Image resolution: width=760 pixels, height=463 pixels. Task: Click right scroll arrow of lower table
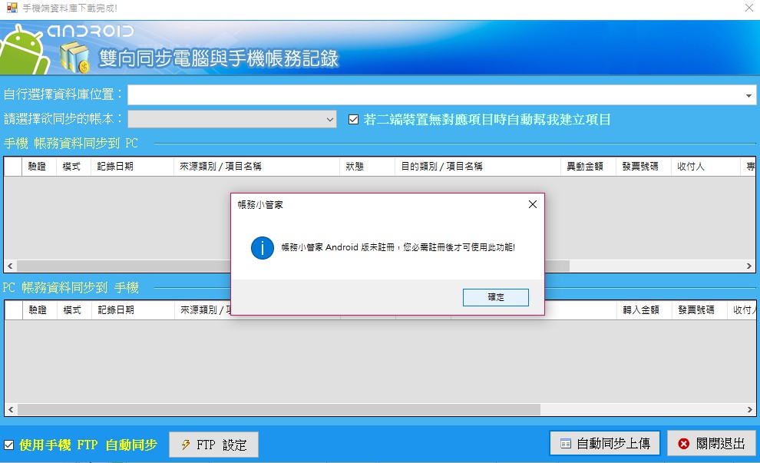(x=749, y=410)
